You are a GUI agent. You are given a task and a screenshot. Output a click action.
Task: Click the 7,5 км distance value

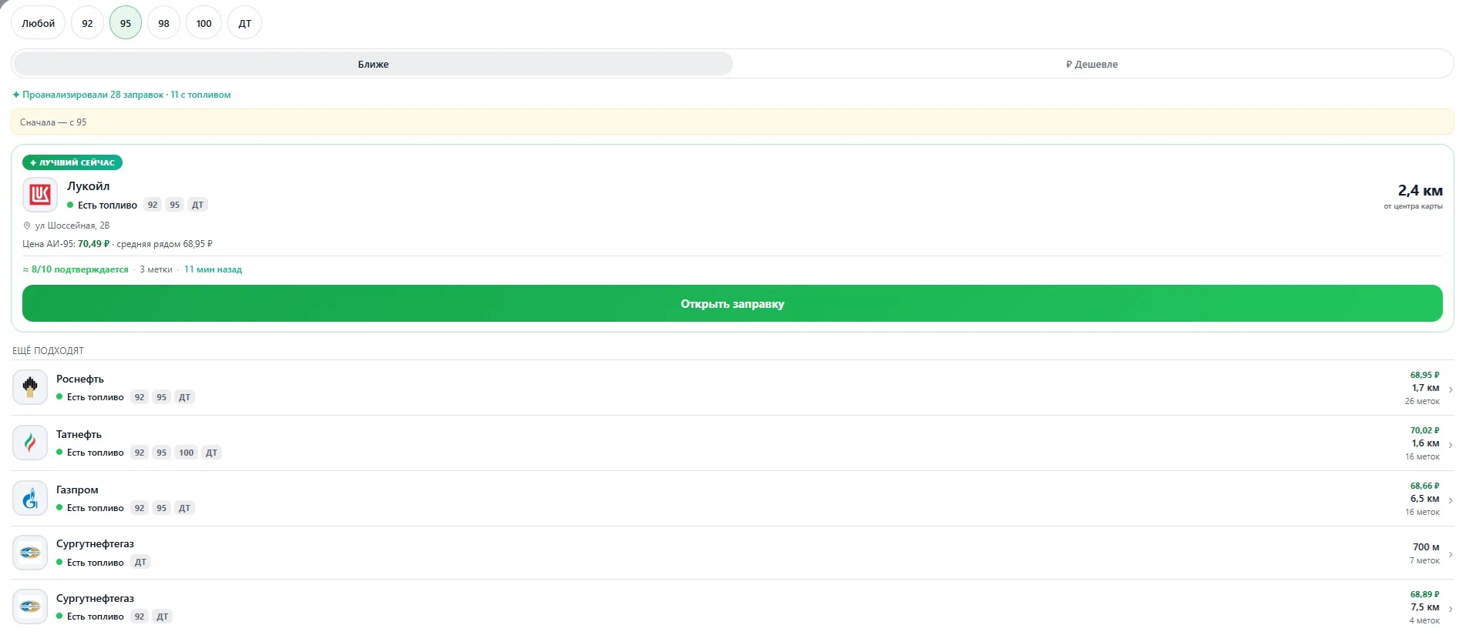point(1425,607)
